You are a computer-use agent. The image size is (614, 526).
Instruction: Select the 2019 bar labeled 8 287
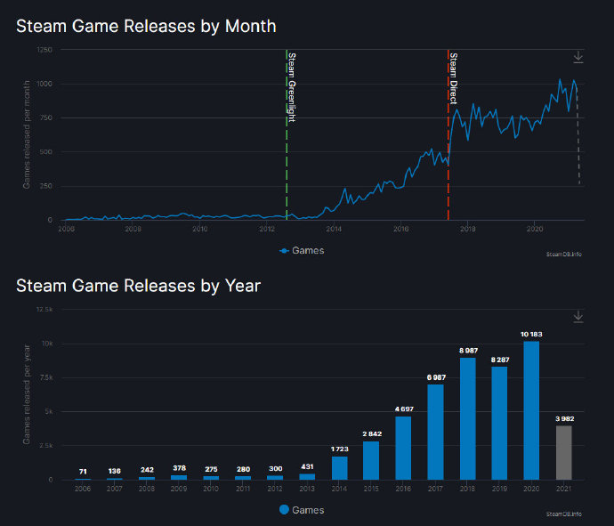pos(499,423)
